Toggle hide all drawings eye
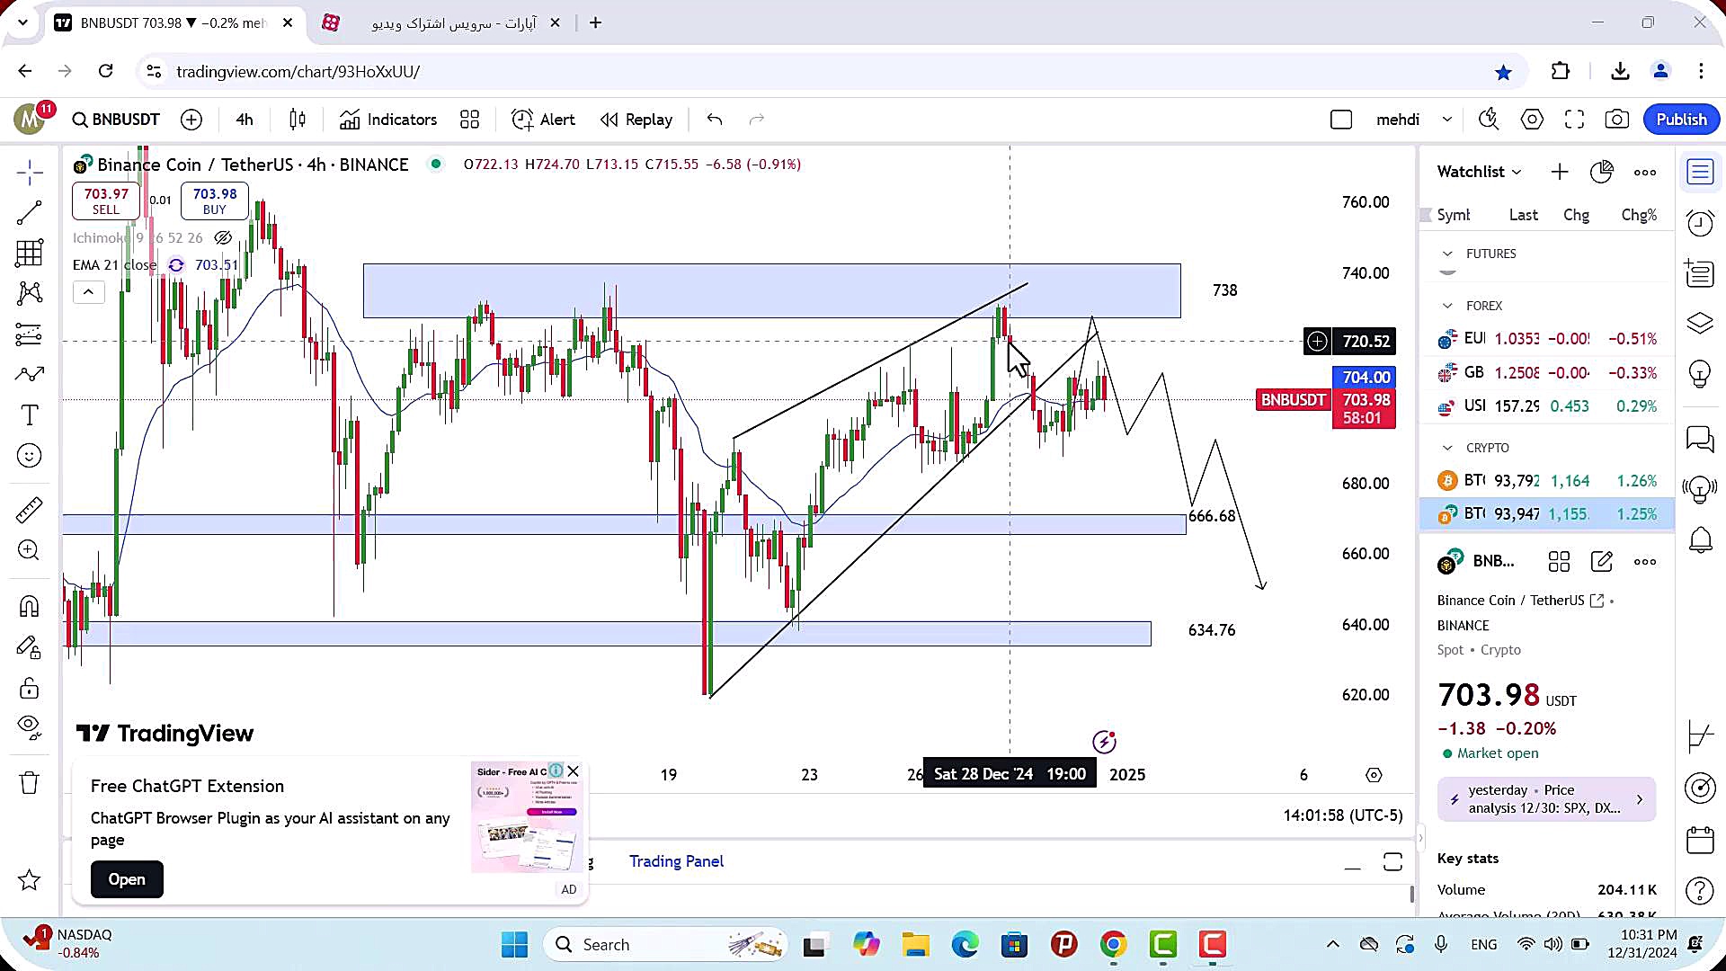This screenshot has height=971, width=1726. [29, 726]
